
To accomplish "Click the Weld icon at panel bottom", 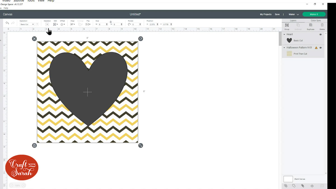I will [294, 186].
